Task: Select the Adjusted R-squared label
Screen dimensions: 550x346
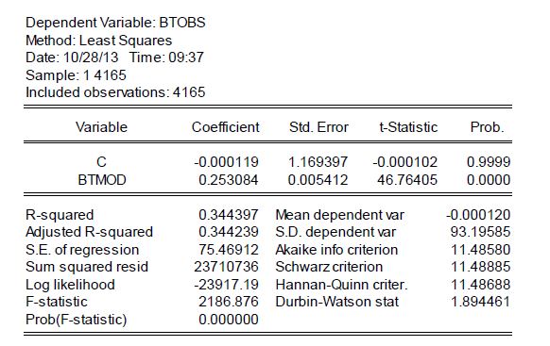Action: pyautogui.click(x=89, y=232)
